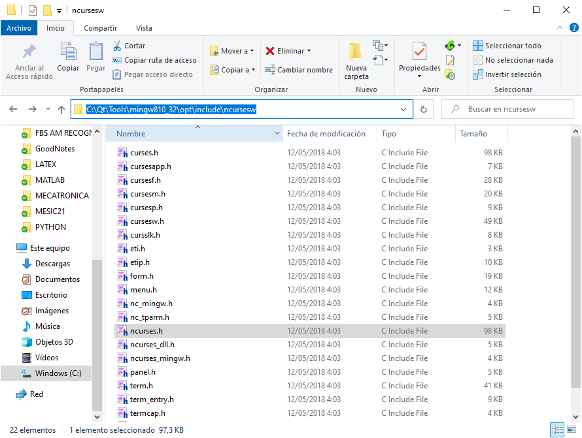582x438 pixels.
Task: Open the address bar history dropdown
Action: click(405, 110)
